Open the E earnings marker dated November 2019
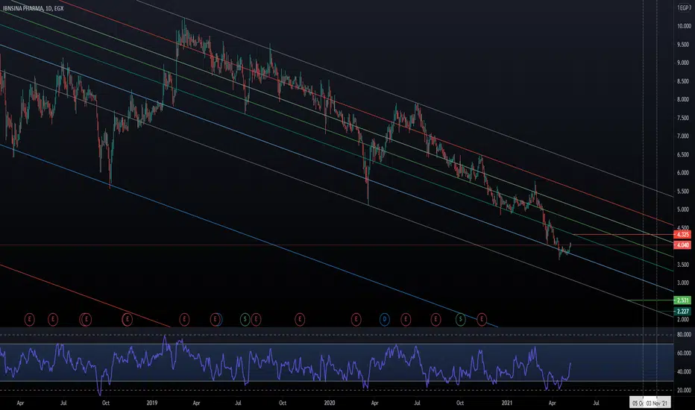Screen dimensions: 695x410 pyautogui.click(x=300, y=319)
